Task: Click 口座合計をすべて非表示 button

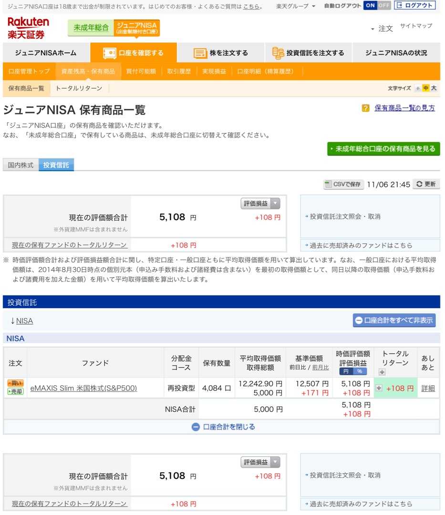Action: [394, 320]
